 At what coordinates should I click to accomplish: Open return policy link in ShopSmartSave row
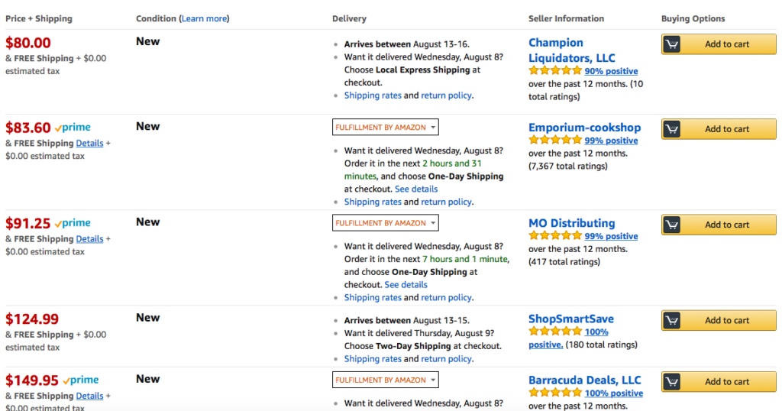[446, 358]
